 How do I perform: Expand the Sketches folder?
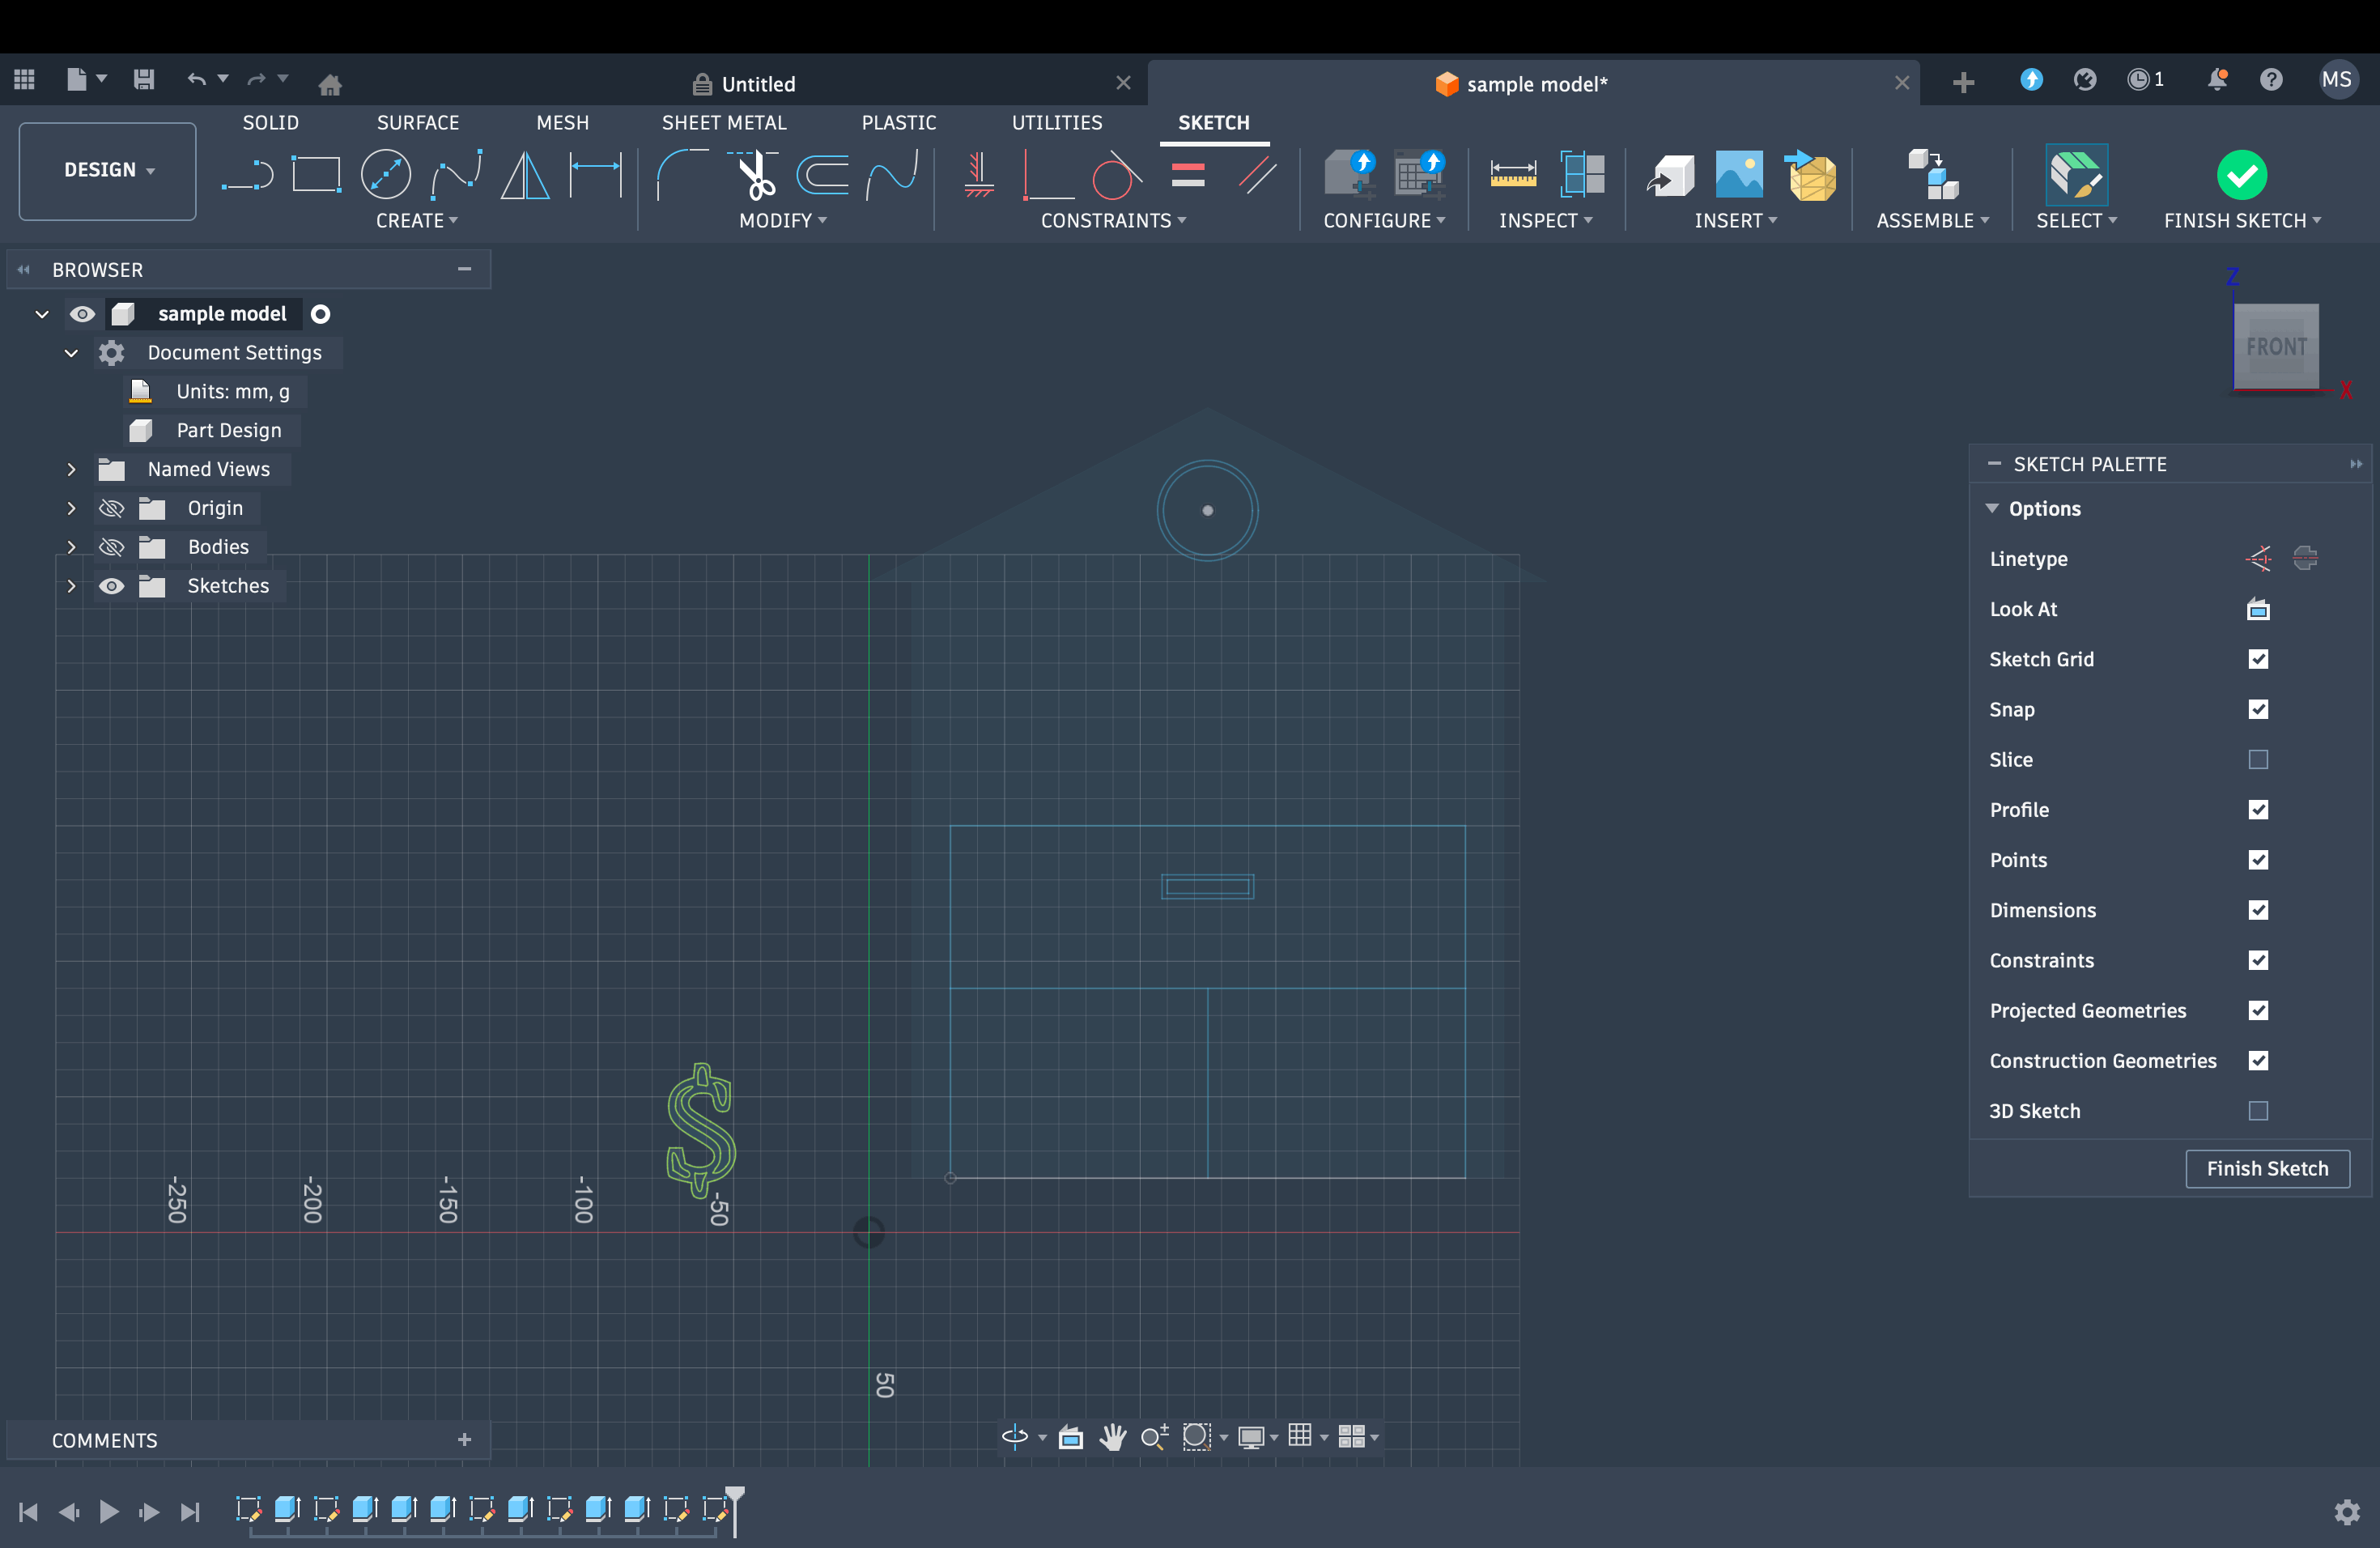71,586
